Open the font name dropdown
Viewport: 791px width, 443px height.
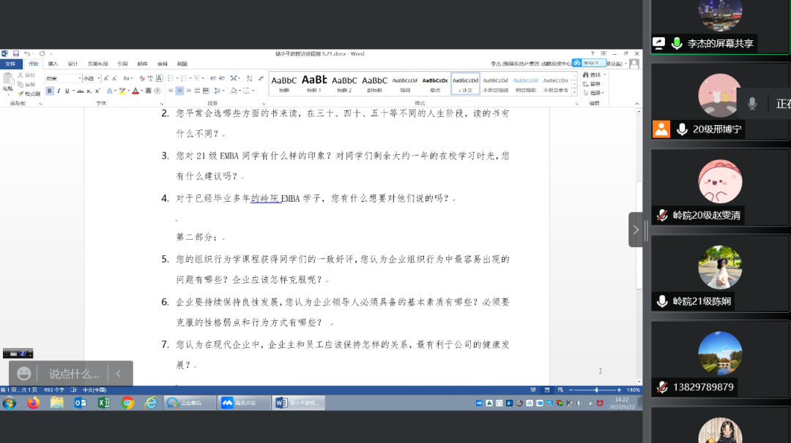(x=78, y=78)
